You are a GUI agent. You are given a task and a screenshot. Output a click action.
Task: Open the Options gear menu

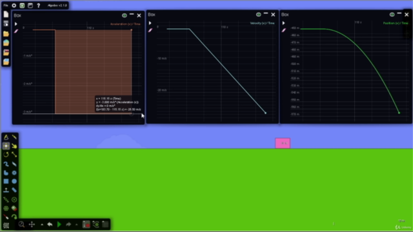14,5
